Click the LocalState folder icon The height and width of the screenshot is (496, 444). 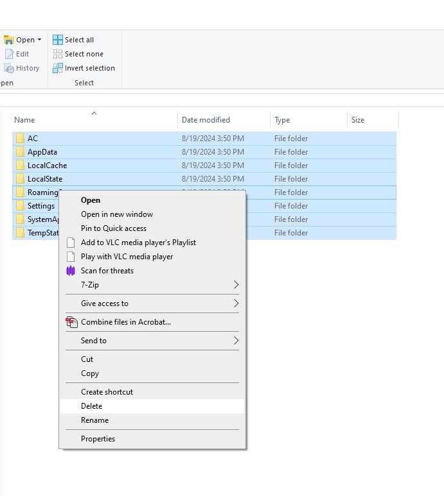pos(20,179)
